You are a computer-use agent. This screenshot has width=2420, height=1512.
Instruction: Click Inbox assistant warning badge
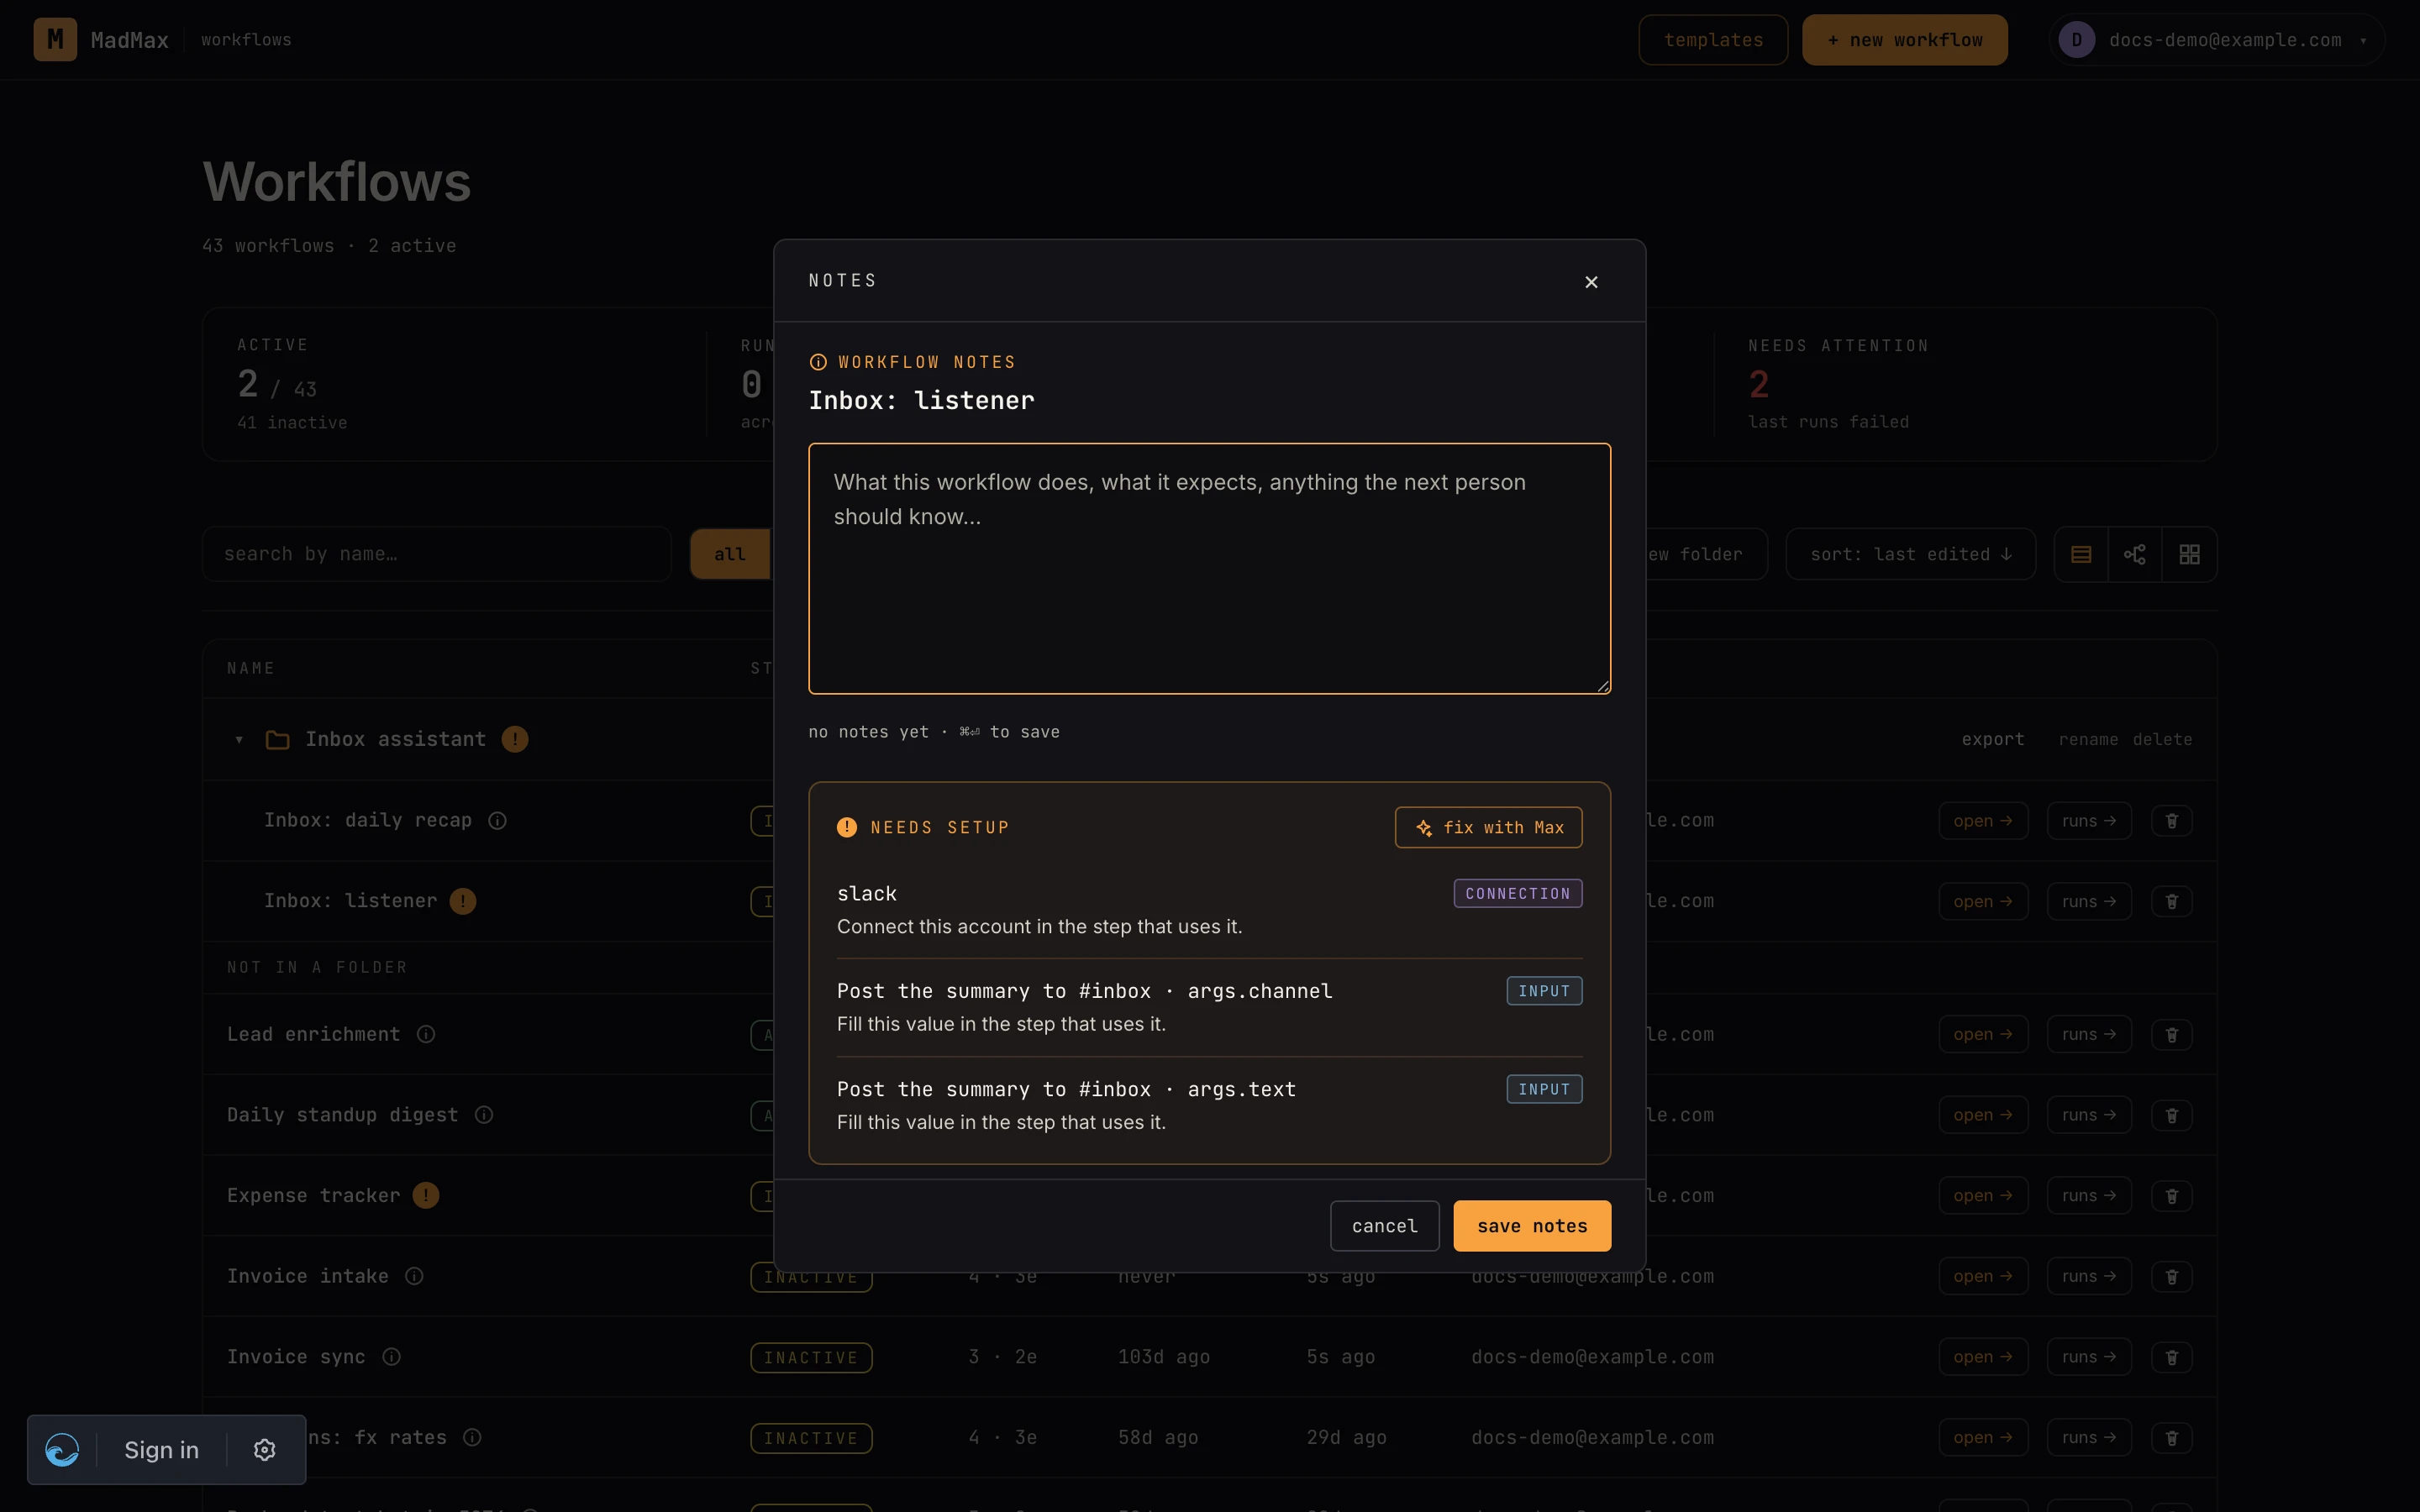pos(515,739)
